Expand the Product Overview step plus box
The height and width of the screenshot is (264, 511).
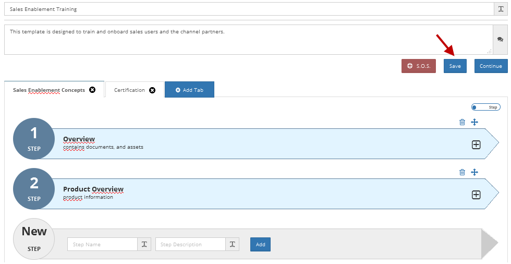click(476, 195)
